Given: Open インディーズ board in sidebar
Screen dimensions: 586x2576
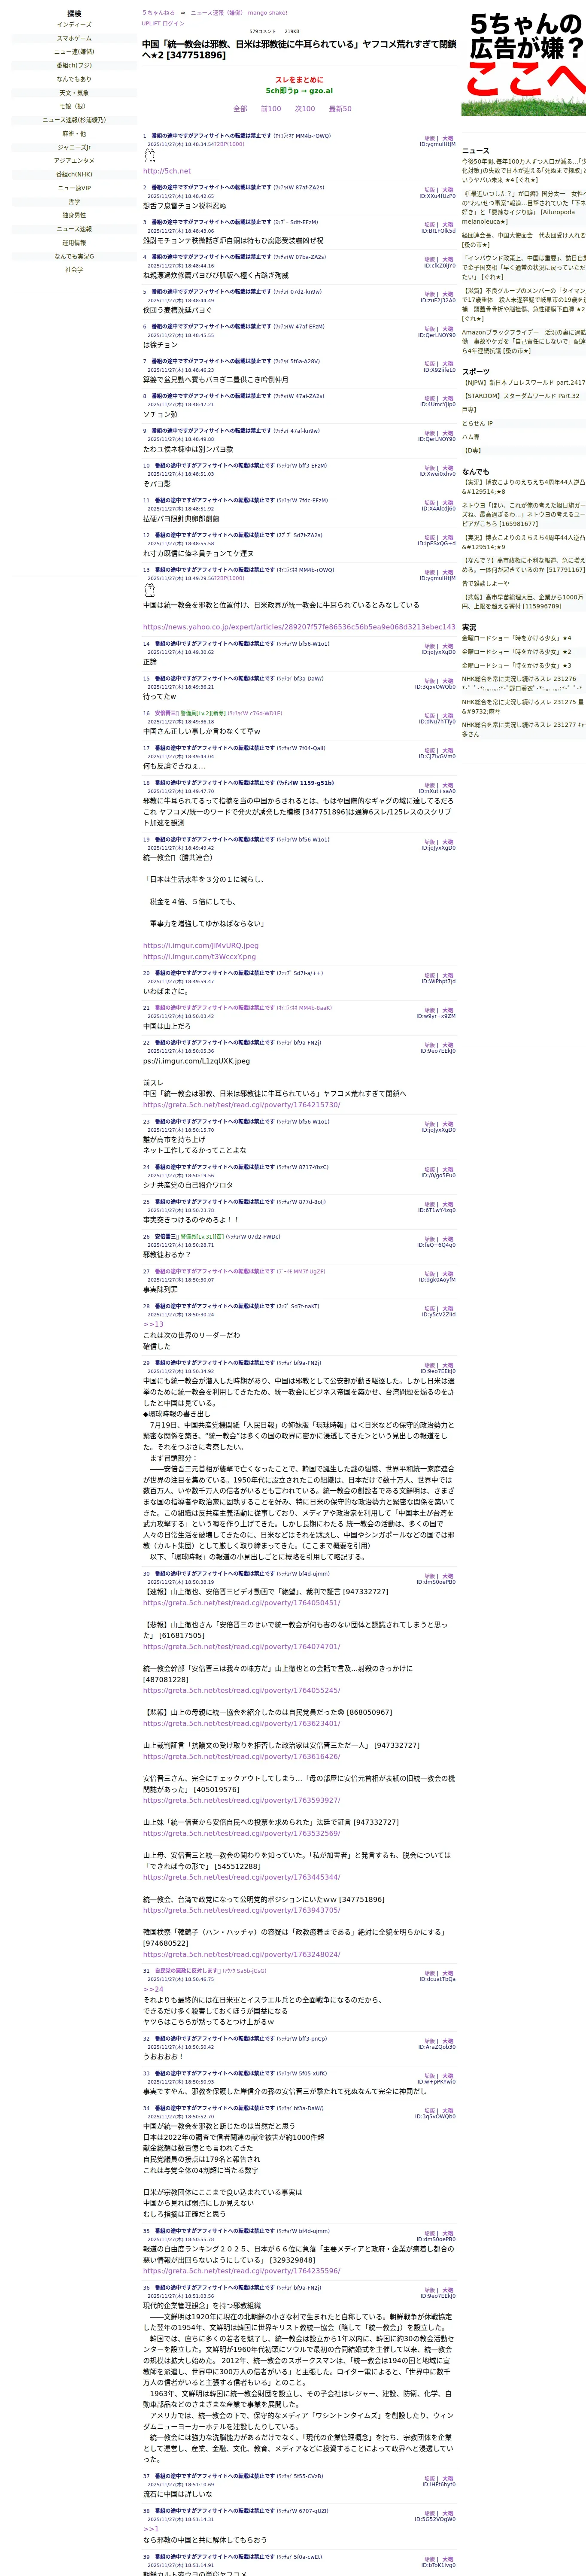Looking at the screenshot, I should pos(74,25).
